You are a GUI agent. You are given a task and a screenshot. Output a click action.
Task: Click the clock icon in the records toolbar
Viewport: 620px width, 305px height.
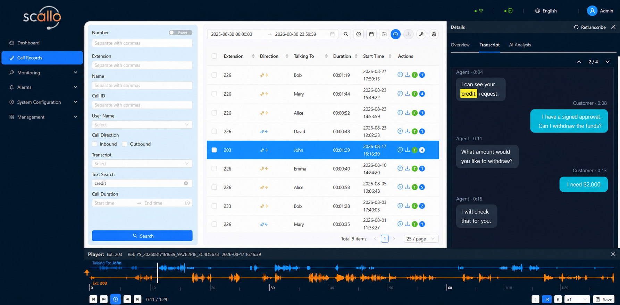tap(359, 34)
